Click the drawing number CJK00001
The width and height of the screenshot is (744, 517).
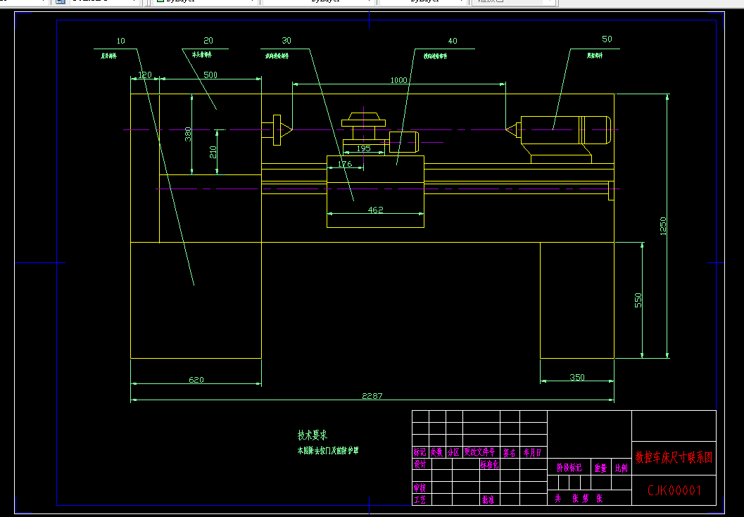(674, 490)
